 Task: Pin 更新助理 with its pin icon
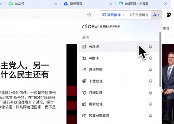point(150,104)
